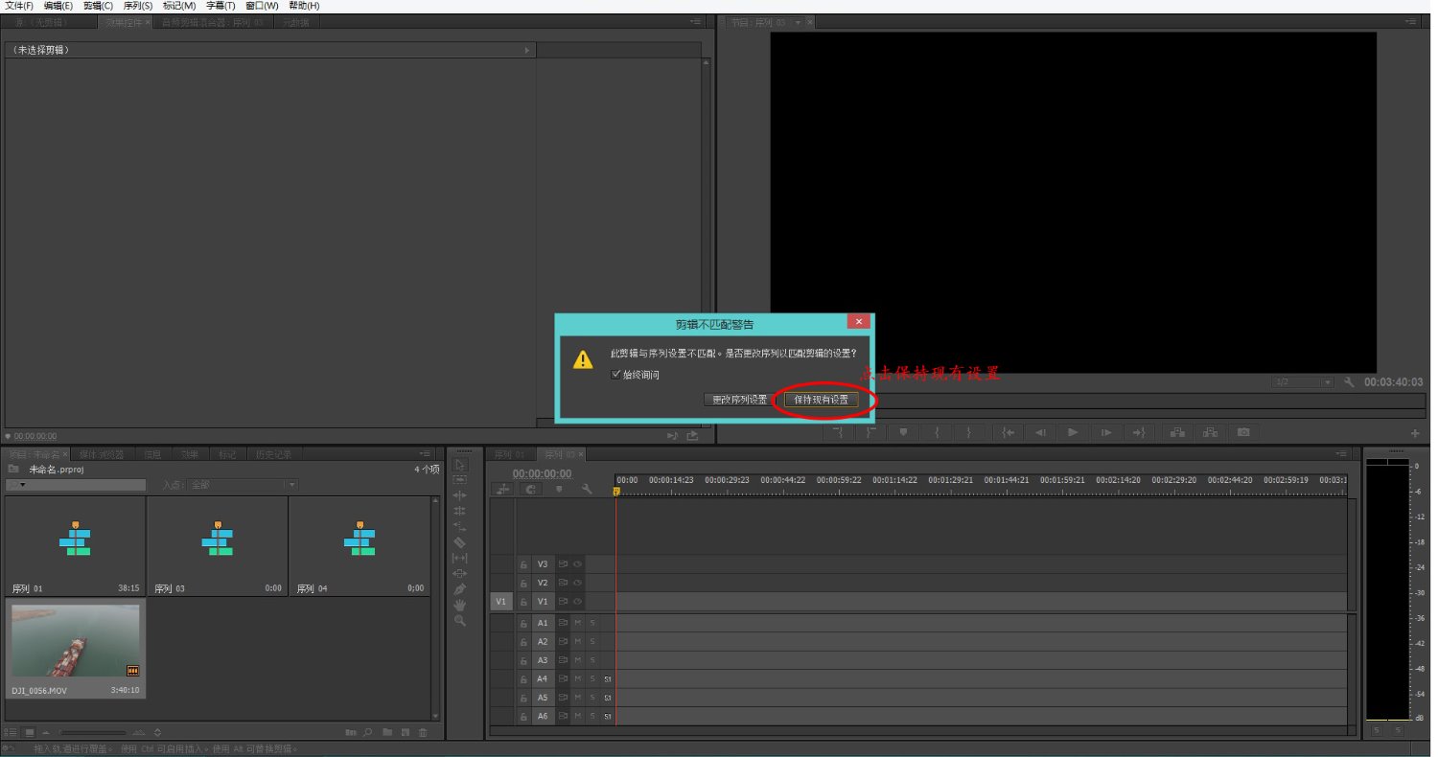
Task: Toggle V1 track output eye
Action: click(x=578, y=602)
